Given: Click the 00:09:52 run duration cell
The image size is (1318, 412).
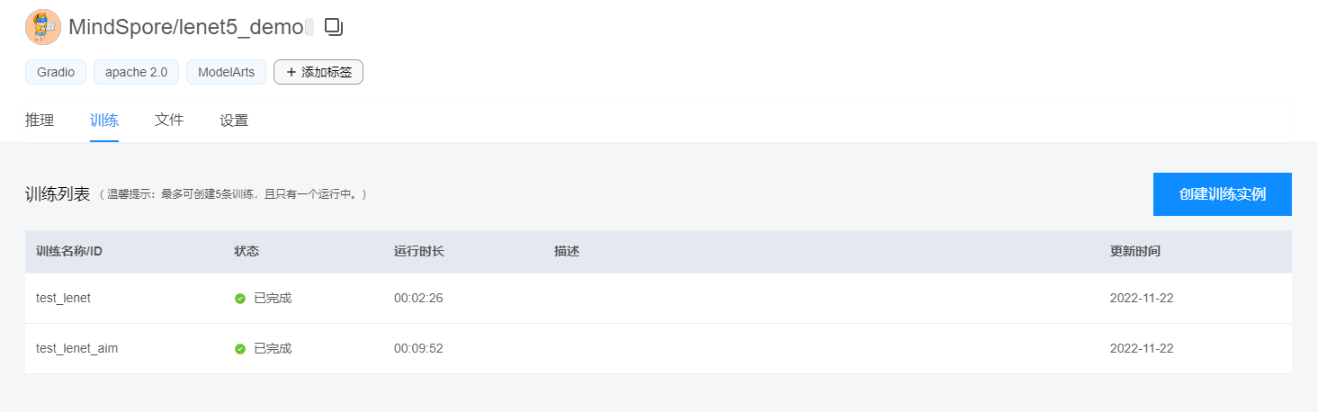Looking at the screenshot, I should pyautogui.click(x=418, y=349).
